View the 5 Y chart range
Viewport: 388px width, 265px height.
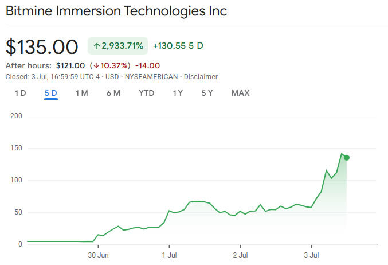[x=207, y=93]
